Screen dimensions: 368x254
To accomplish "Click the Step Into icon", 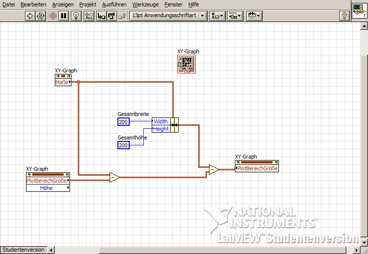I will [x=101, y=16].
